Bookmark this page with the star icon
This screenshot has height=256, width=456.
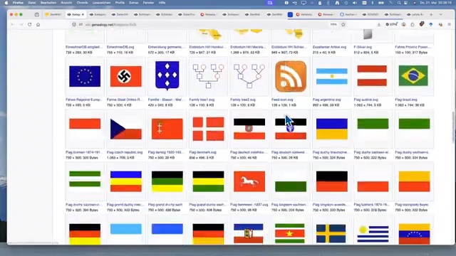point(343,25)
